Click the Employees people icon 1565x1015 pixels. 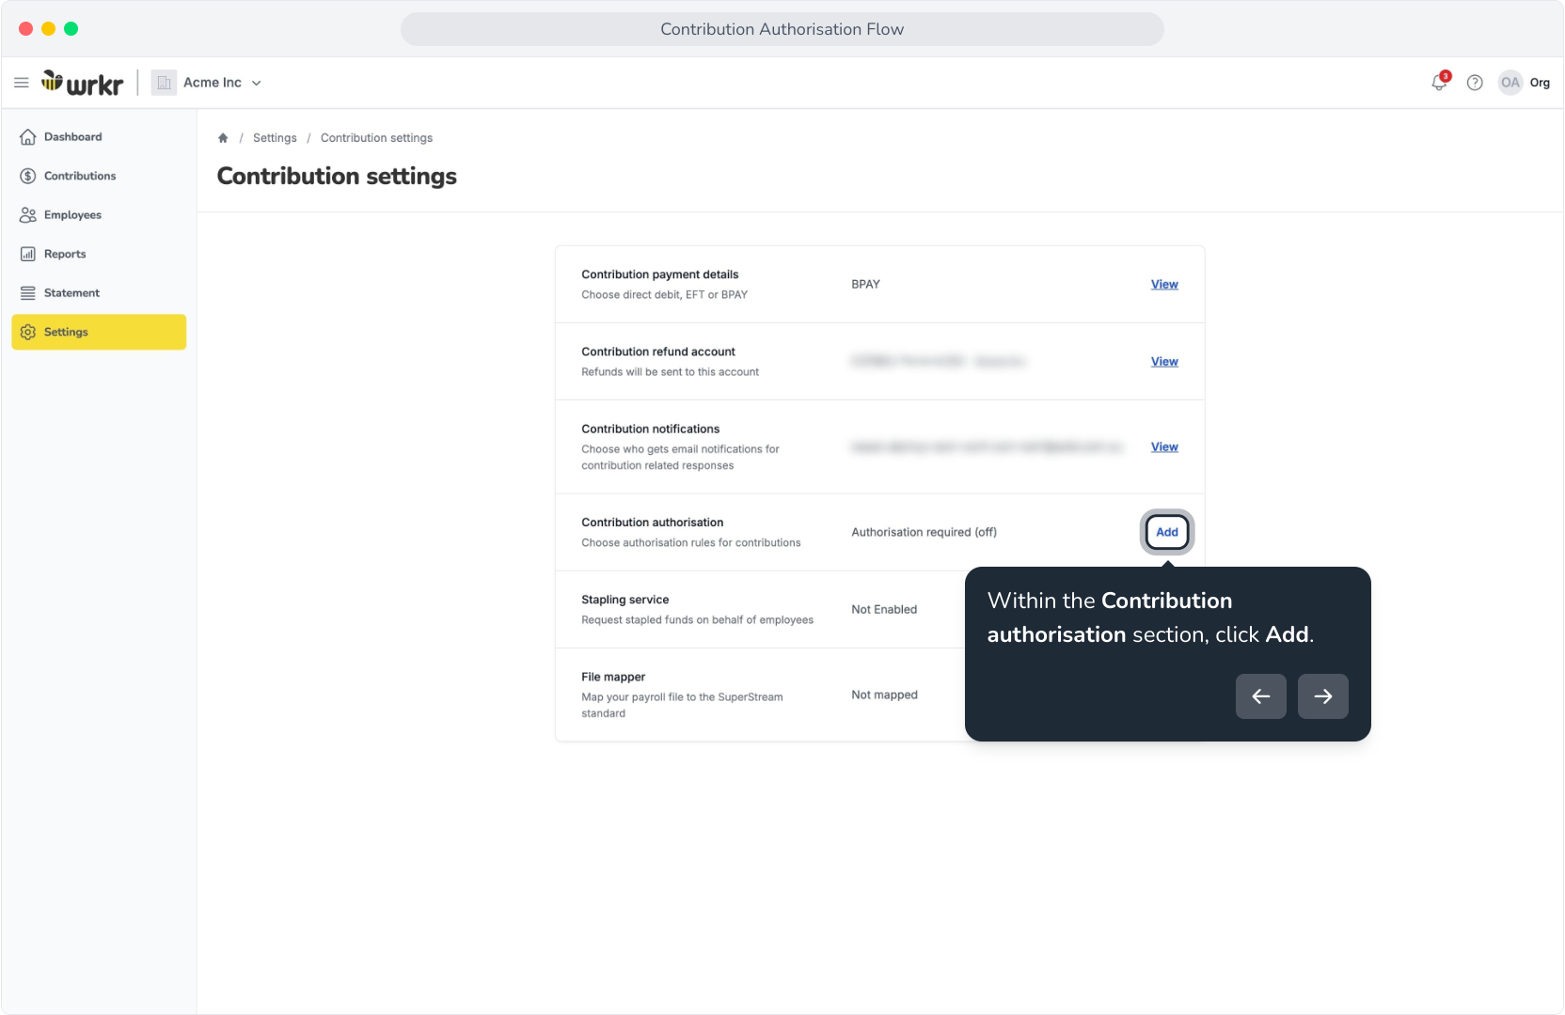pos(28,215)
